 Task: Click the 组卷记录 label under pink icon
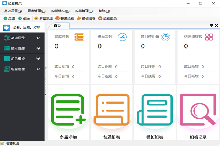coord(198,137)
